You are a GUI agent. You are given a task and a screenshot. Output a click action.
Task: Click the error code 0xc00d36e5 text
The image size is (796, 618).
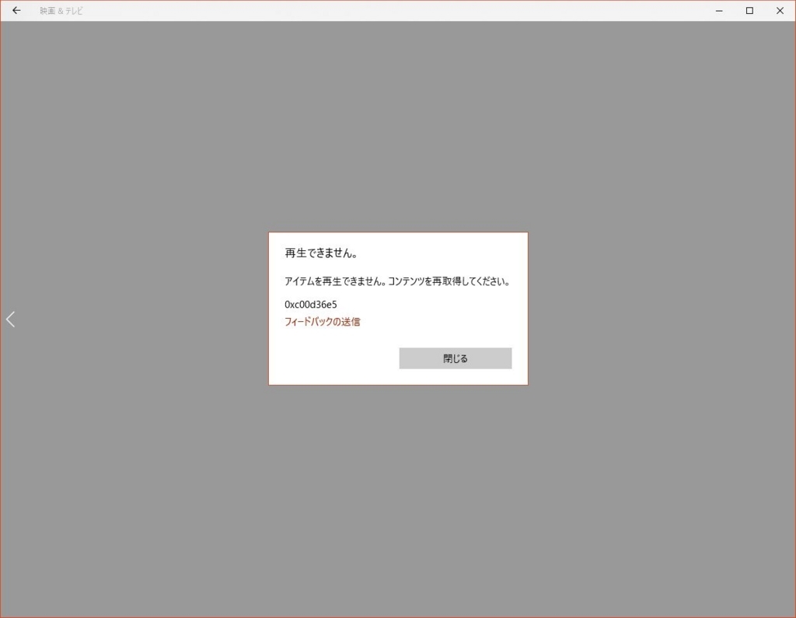pos(311,305)
